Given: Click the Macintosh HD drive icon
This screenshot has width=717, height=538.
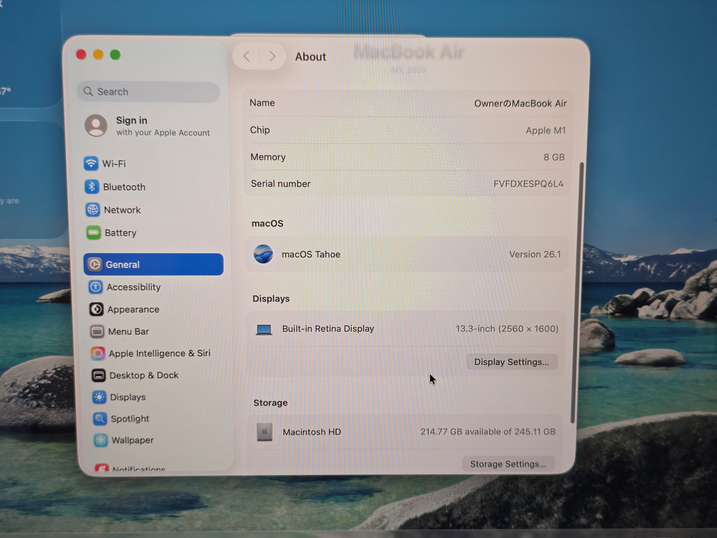Looking at the screenshot, I should click(x=264, y=432).
